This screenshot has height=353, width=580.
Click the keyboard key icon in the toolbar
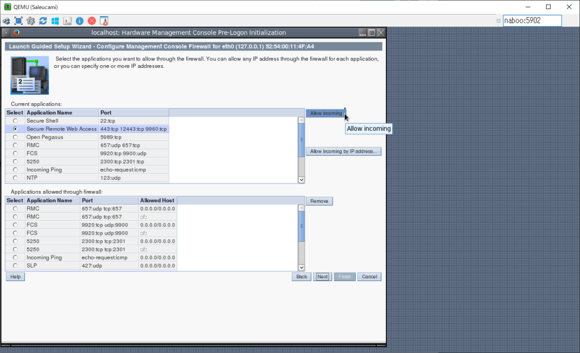(x=67, y=21)
